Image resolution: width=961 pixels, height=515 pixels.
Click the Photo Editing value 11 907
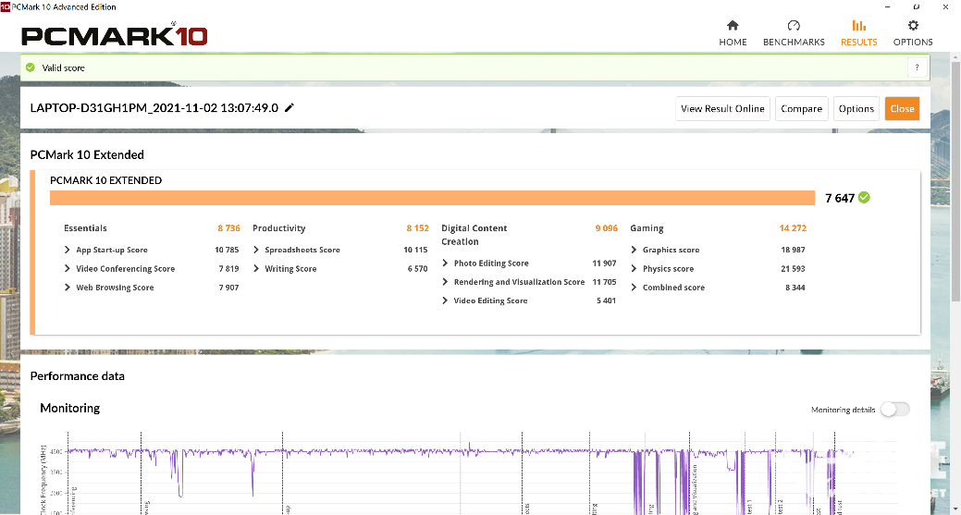(x=604, y=263)
